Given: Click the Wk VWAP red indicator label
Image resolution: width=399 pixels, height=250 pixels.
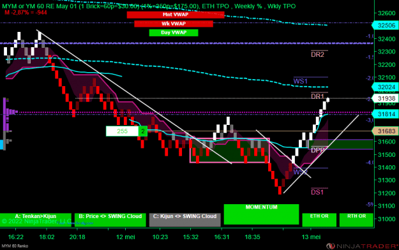Looking at the screenshot, I should tap(174, 24).
